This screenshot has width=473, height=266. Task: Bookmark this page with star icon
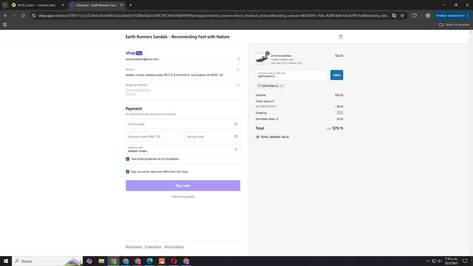402,15
